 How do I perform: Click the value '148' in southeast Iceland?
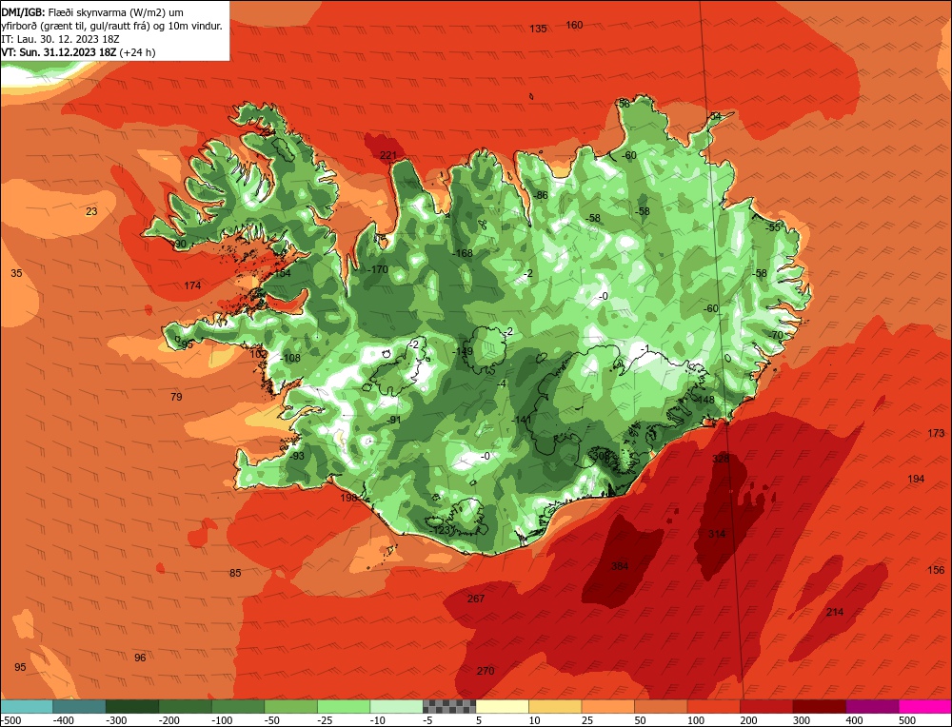tap(706, 400)
